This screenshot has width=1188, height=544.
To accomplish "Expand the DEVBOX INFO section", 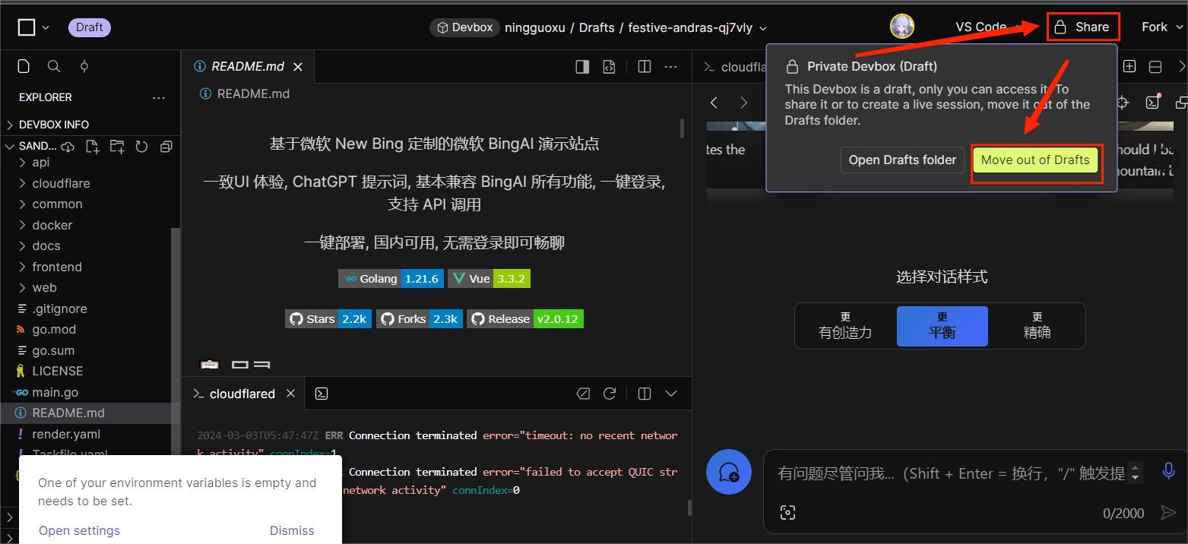I will 53,125.
